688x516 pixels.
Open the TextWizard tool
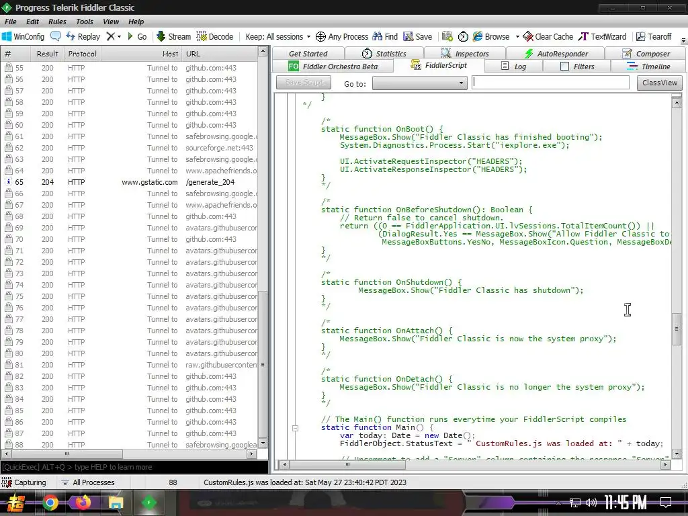point(602,36)
